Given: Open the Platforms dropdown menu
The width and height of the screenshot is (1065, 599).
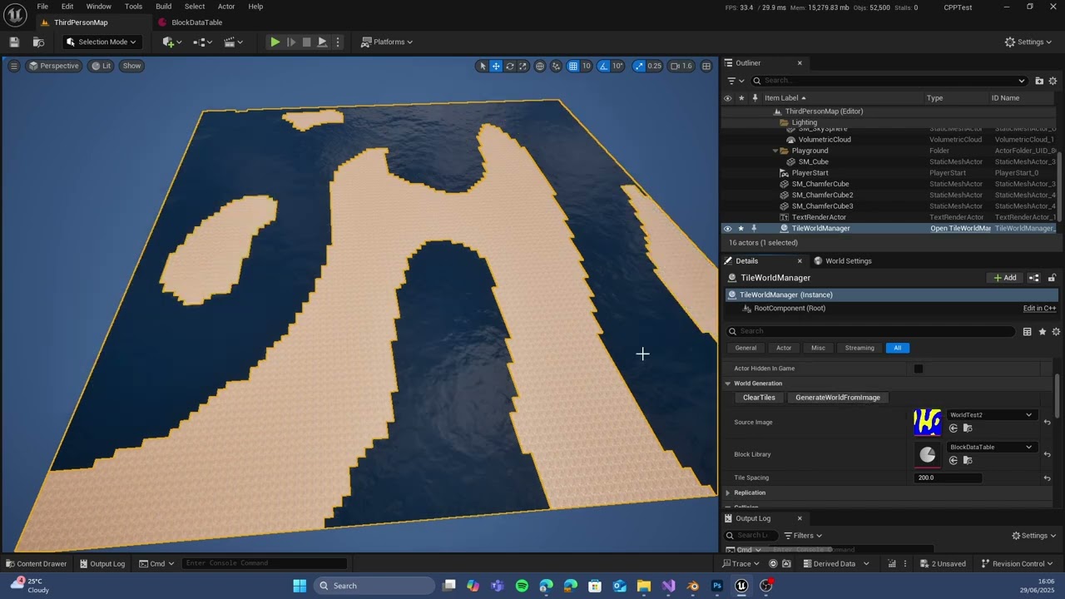Looking at the screenshot, I should click(387, 42).
